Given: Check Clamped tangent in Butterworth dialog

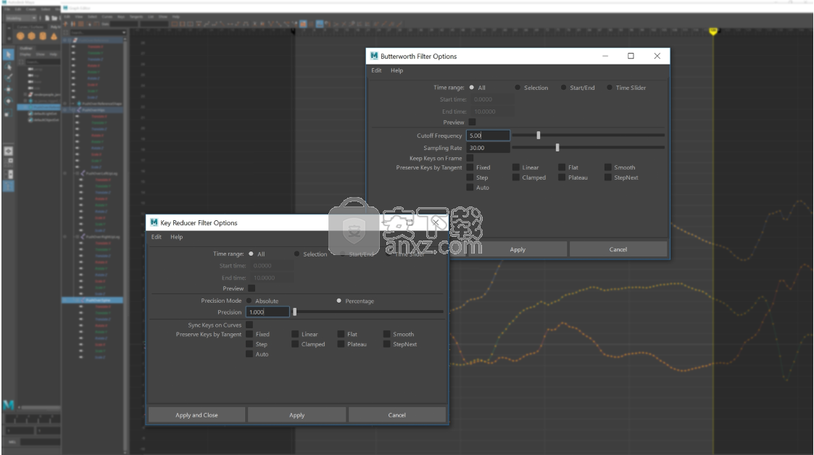Looking at the screenshot, I should [x=516, y=178].
